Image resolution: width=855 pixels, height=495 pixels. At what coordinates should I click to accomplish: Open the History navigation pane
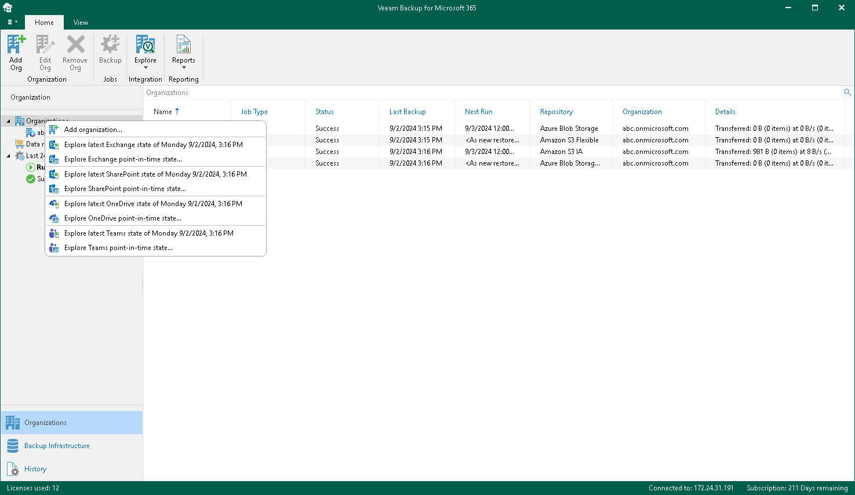(x=71, y=469)
